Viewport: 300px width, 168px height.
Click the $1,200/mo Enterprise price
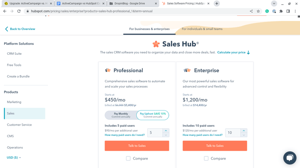195,100
